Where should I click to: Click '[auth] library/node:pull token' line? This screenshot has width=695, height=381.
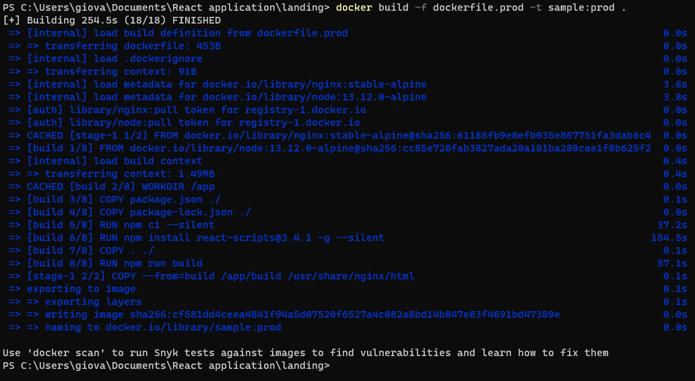pos(184,123)
